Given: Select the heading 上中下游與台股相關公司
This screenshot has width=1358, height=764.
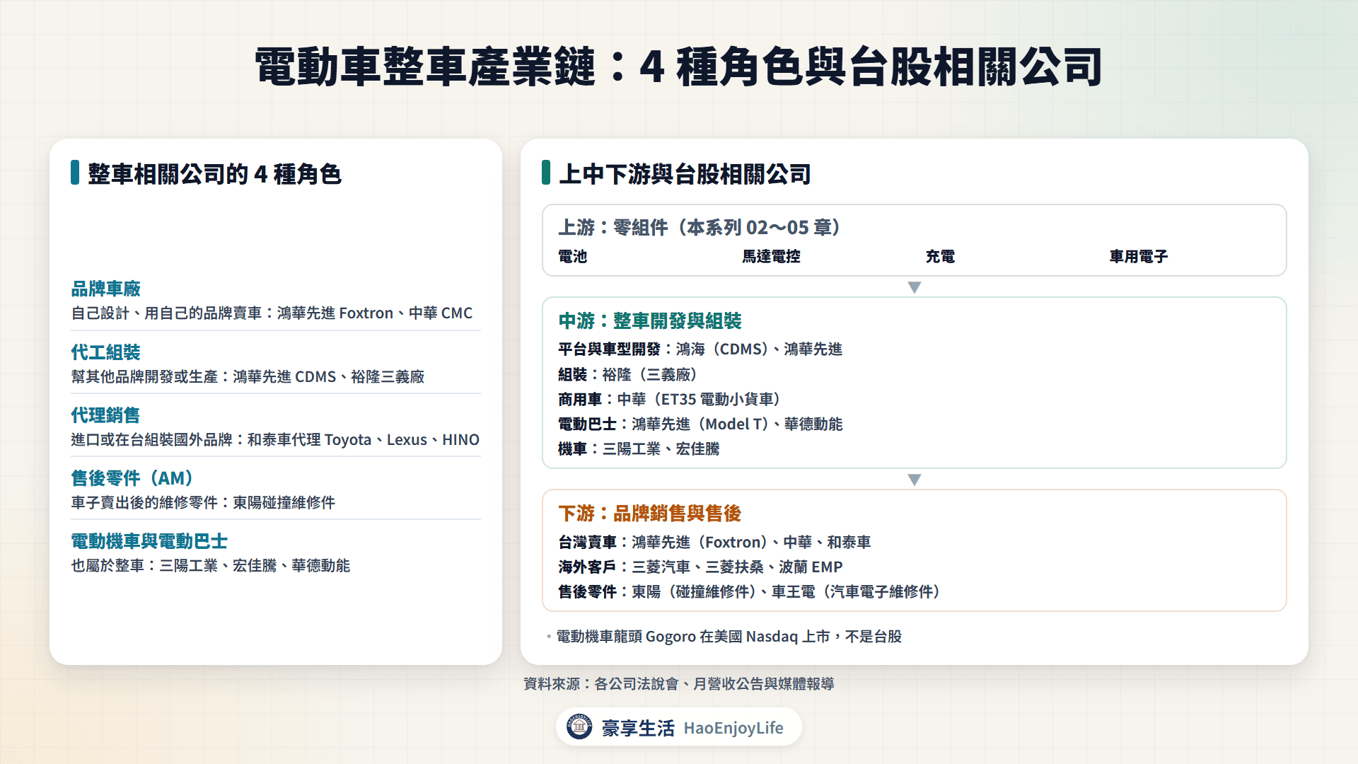Looking at the screenshot, I should point(685,174).
